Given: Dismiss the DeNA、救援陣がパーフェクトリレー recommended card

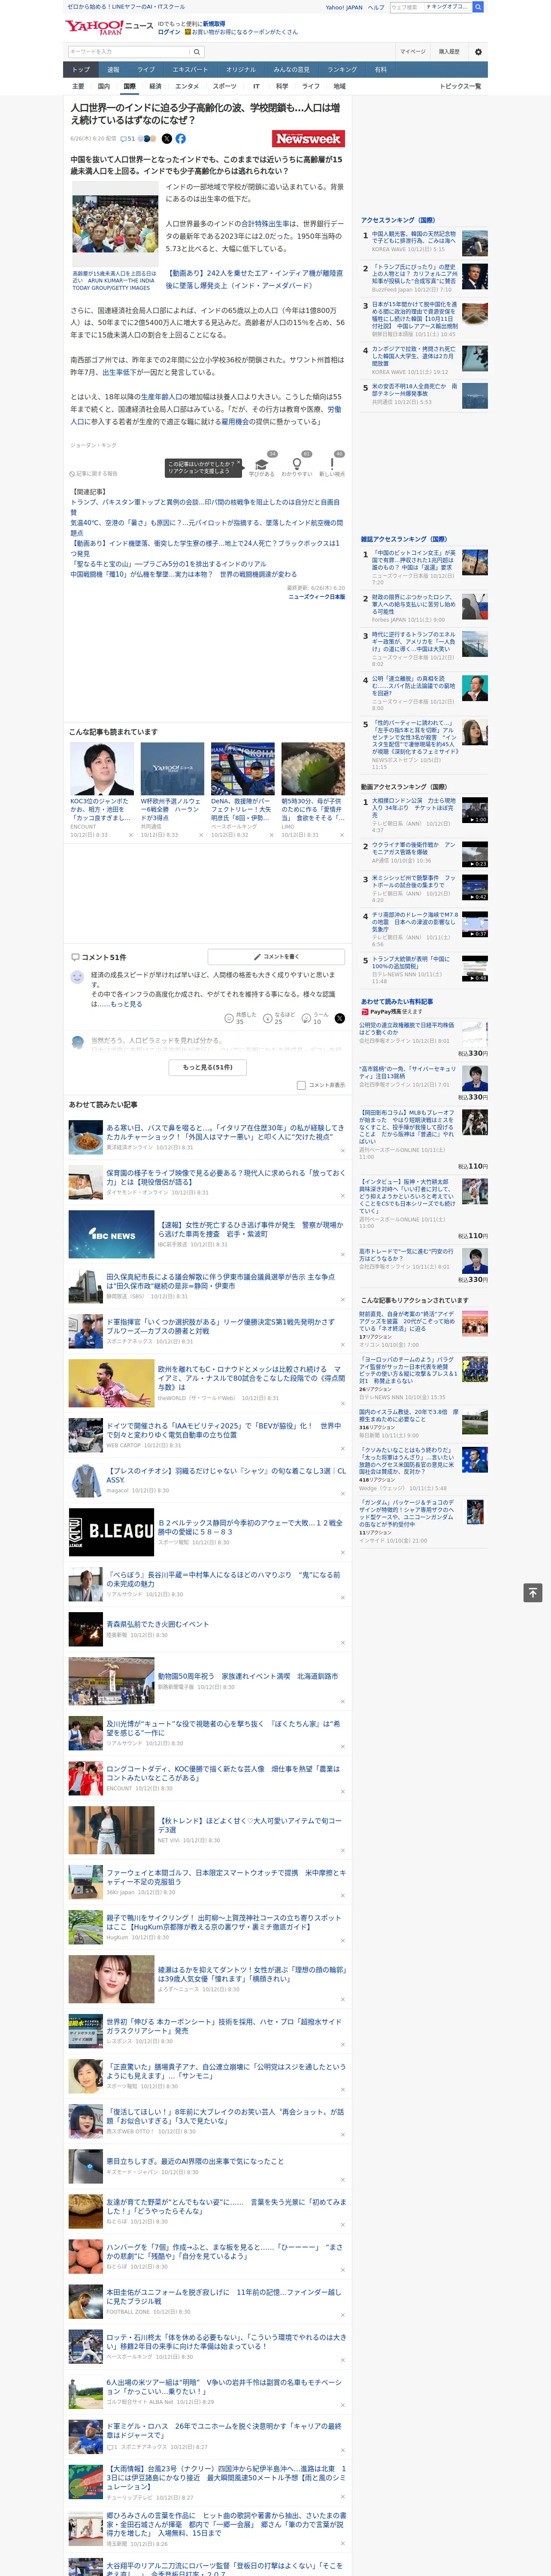Looking at the screenshot, I should click(271, 835).
